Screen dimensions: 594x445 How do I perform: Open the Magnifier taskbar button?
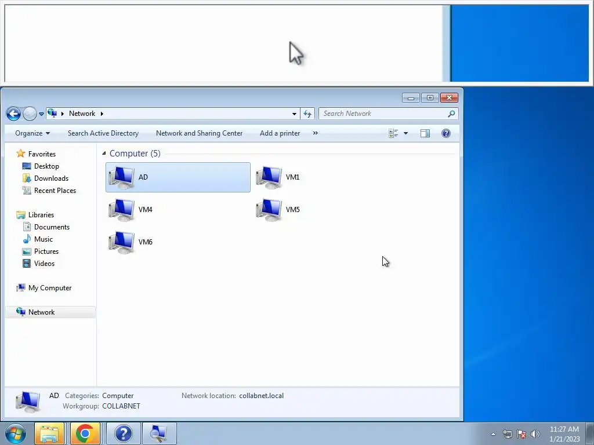(x=159, y=433)
